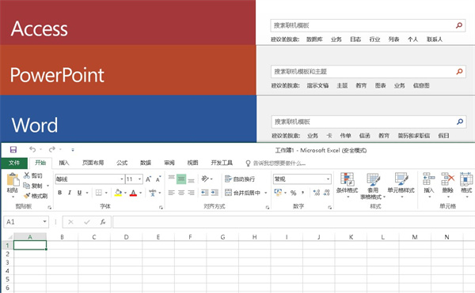Click the Insert Function fx icon

tap(103, 222)
